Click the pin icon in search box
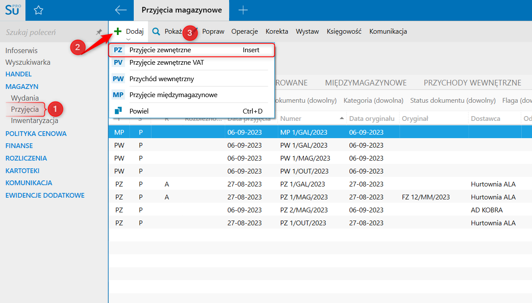Screen dimensions: 532x303 [x=99, y=32]
